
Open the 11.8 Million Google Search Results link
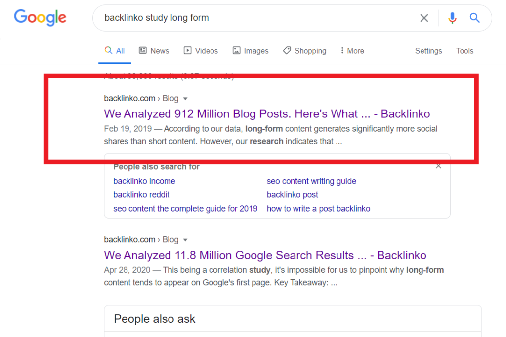pos(265,255)
